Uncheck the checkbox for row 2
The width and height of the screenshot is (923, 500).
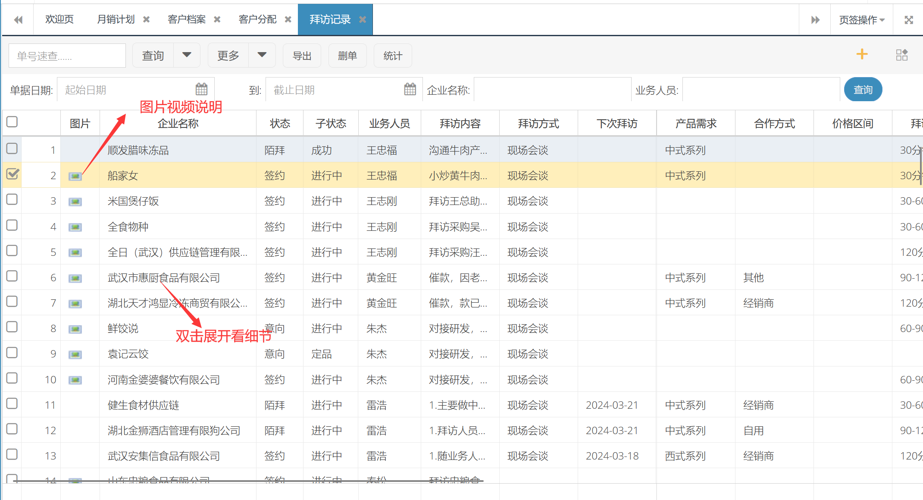pos(13,174)
